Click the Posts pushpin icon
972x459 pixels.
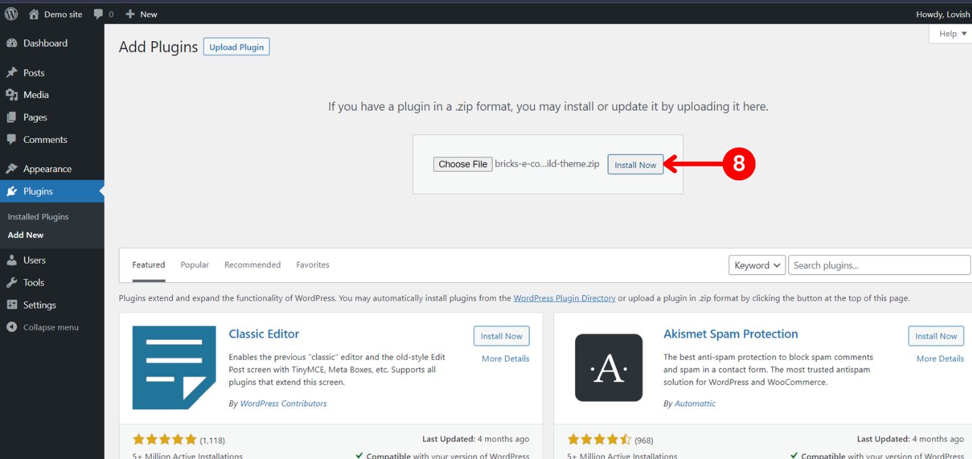(11, 73)
